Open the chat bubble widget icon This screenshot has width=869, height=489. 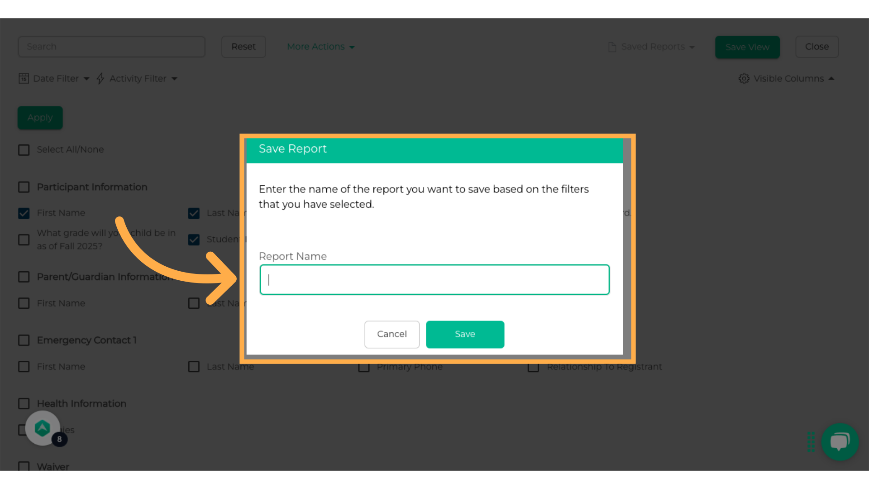click(840, 441)
